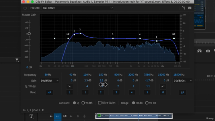This screenshot has width=215, height=121.
Task: Select EQ control point 3 on graph
Action: (113, 38)
